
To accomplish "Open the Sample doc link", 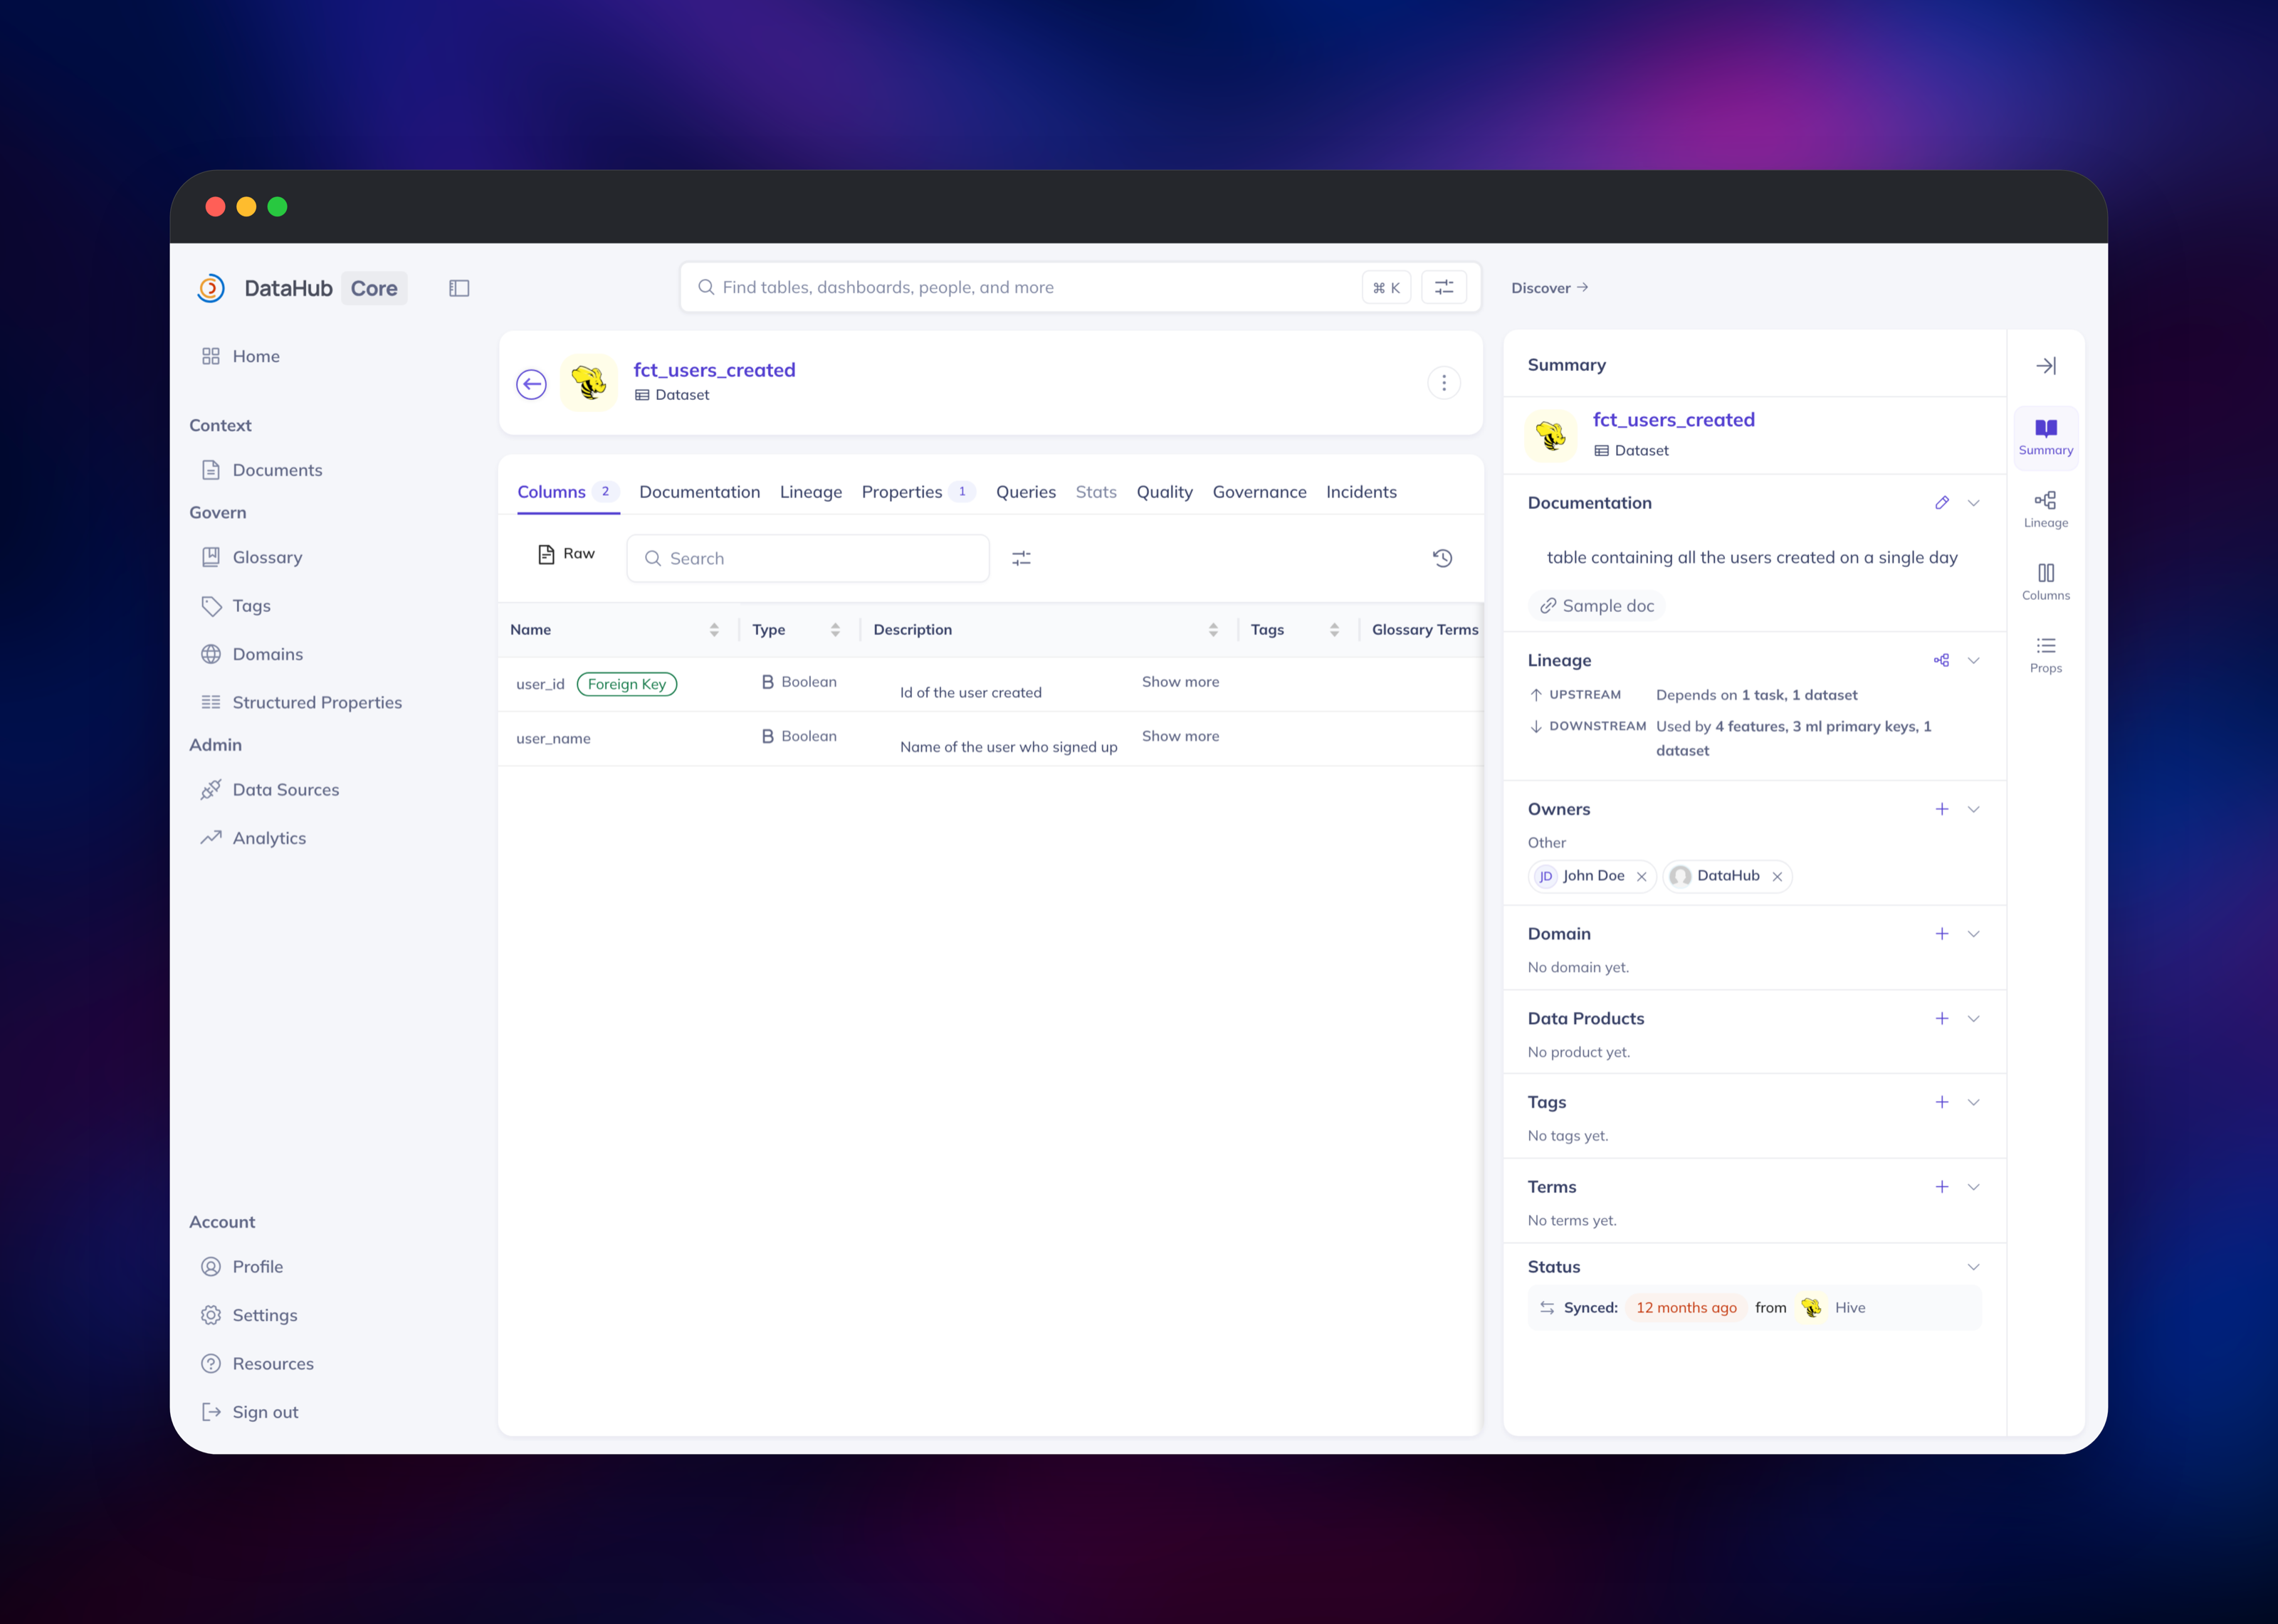I will (x=1597, y=606).
